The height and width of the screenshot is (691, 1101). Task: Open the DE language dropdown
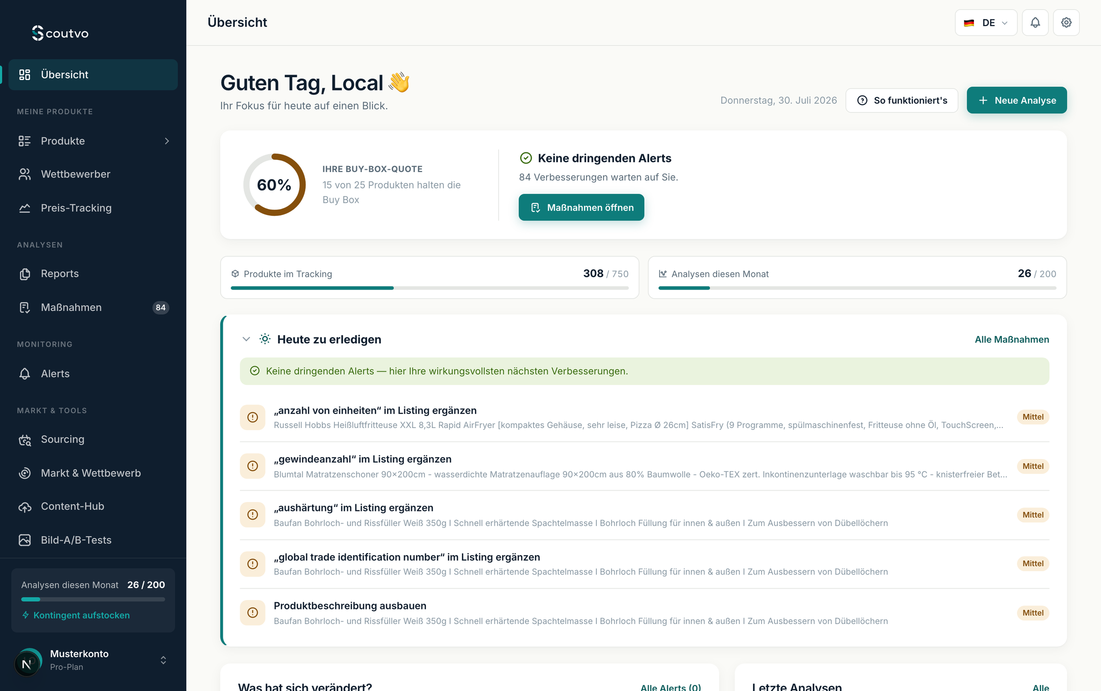[986, 22]
